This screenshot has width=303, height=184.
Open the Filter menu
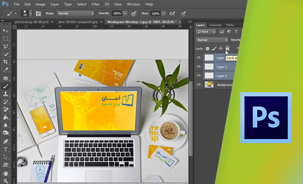coord(95,4)
